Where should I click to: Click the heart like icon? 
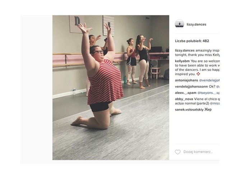point(177,152)
